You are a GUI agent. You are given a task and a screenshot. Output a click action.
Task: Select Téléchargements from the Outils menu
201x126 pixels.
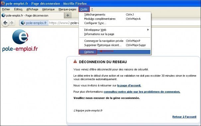point(115,15)
